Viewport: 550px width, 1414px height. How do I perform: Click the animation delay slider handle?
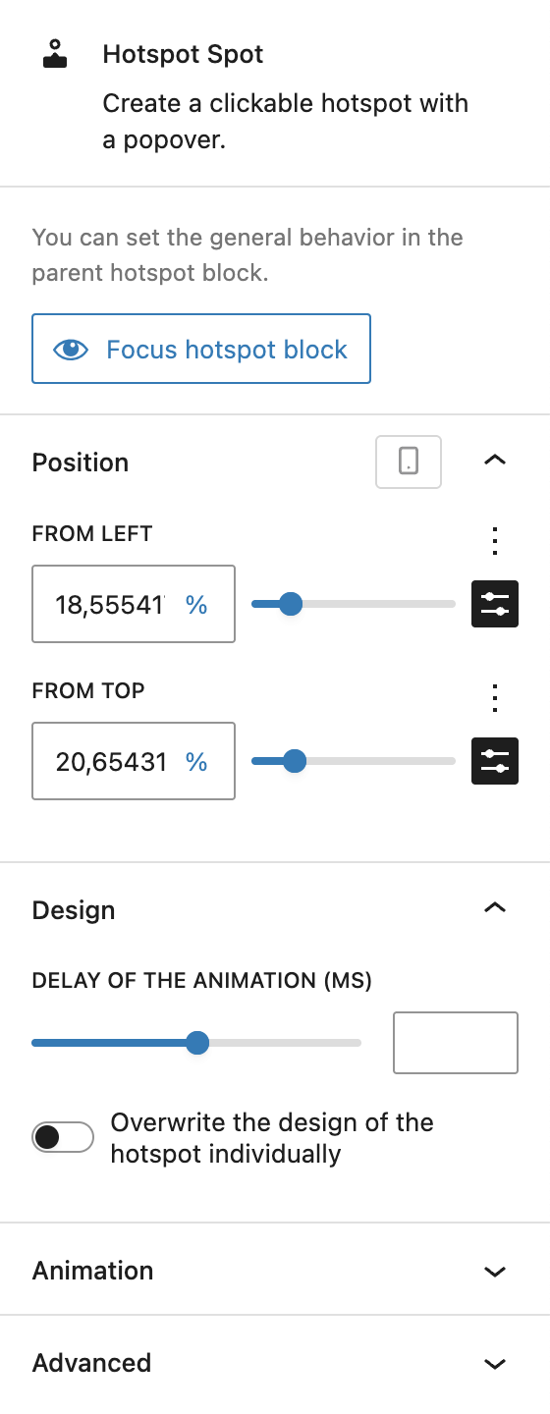[x=197, y=1042]
